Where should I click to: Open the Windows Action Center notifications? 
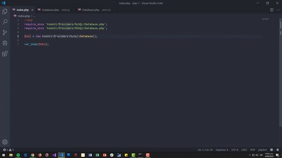(278, 155)
